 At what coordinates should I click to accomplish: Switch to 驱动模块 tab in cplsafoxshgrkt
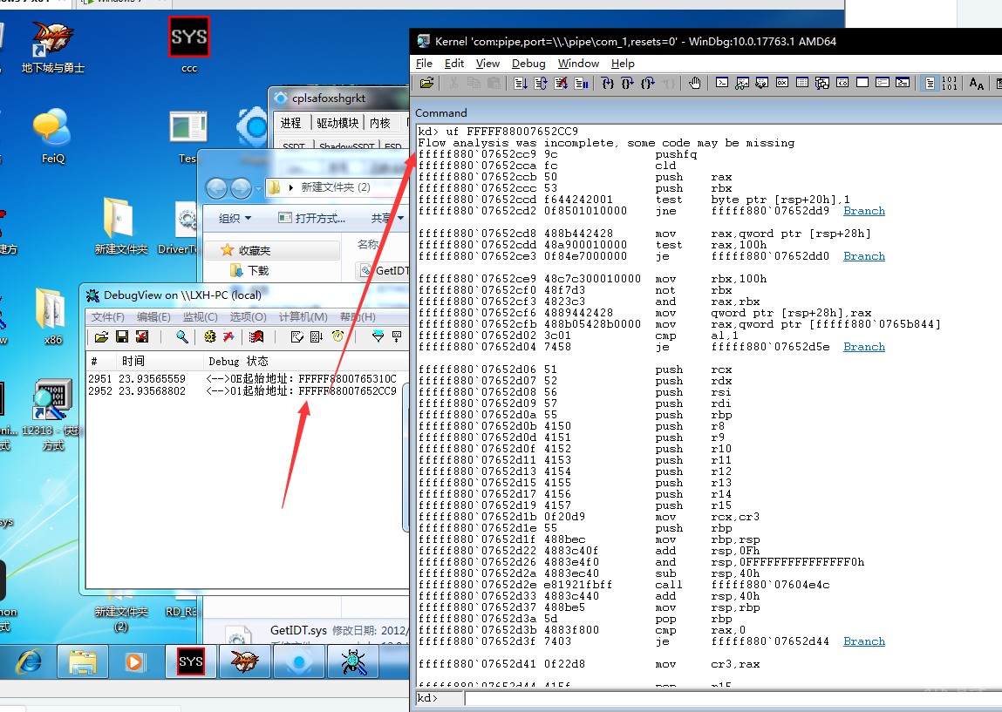pyautogui.click(x=337, y=123)
